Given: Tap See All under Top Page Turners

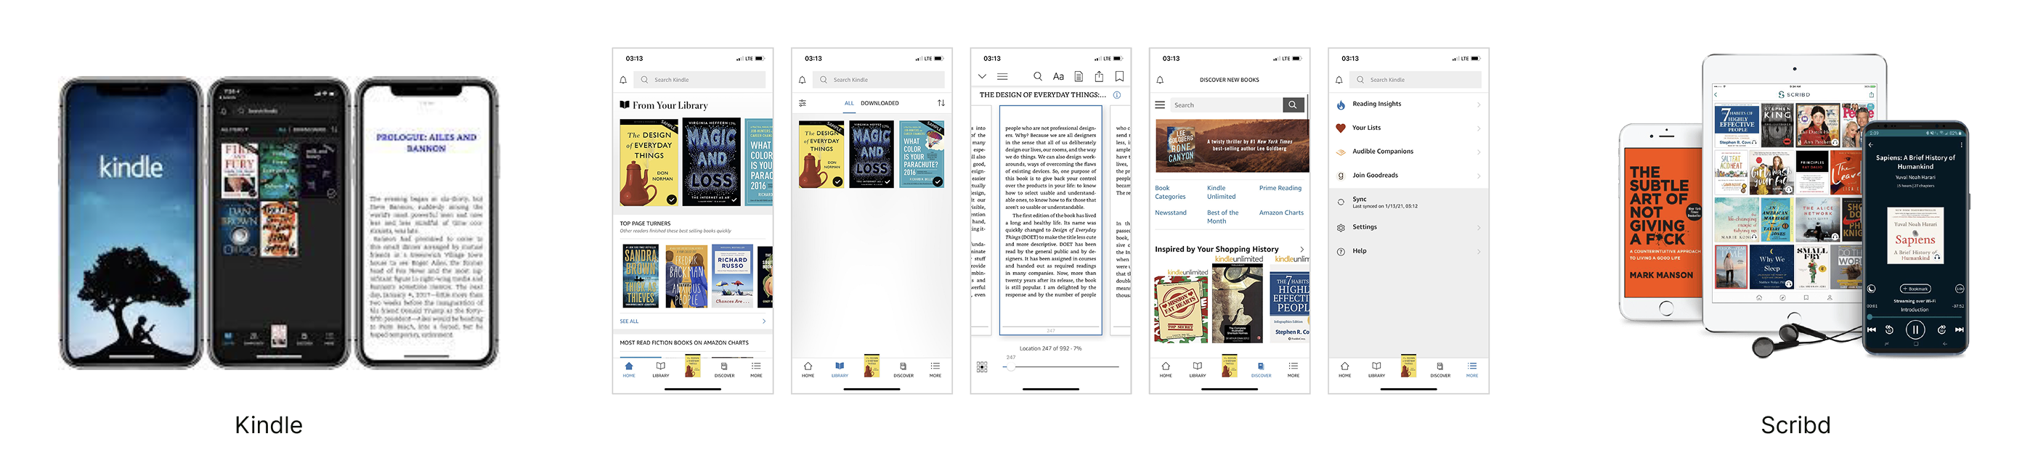Looking at the screenshot, I should 629,321.
